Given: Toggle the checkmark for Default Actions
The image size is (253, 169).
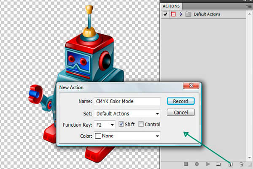Looking at the screenshot, I should (165, 14).
